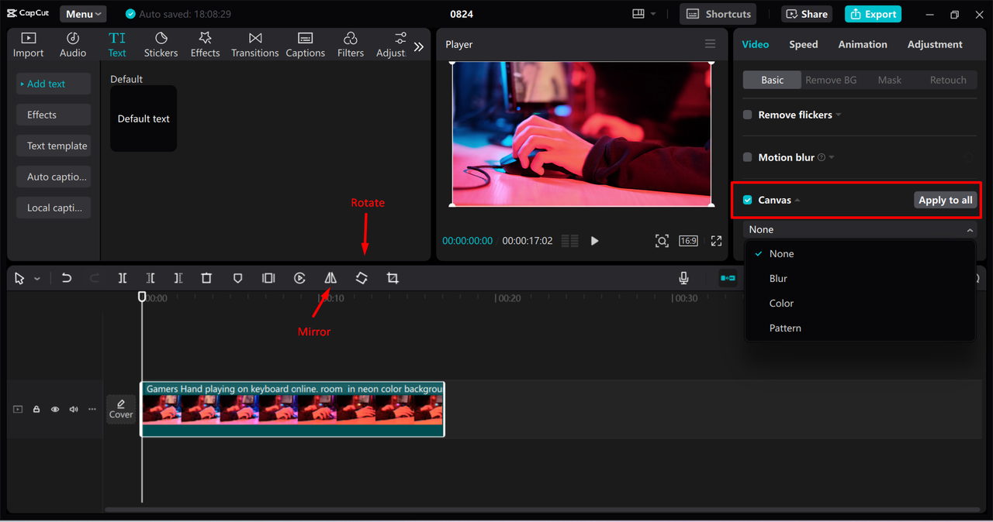
Task: Open the Audio library tab
Action: click(73, 45)
